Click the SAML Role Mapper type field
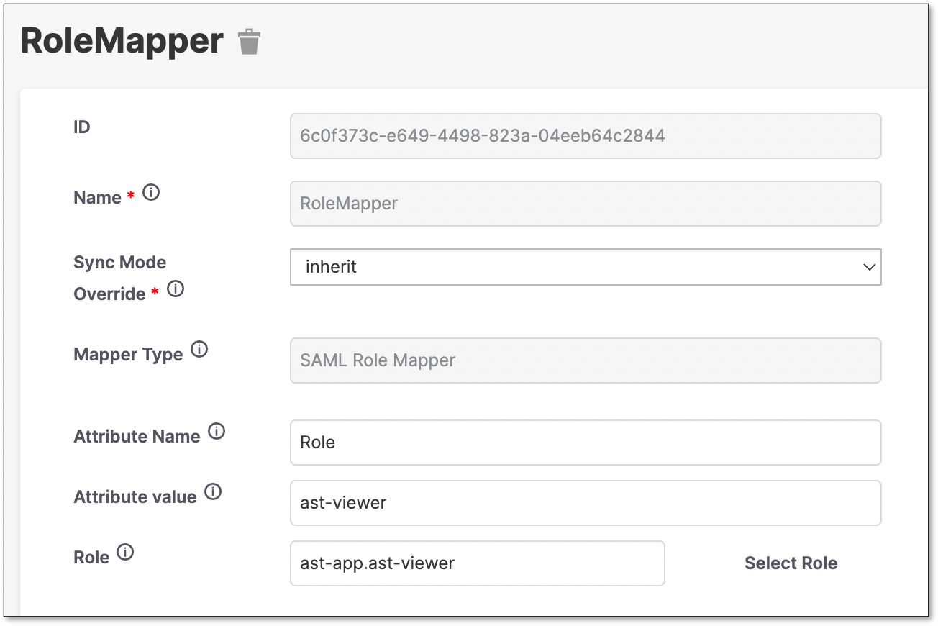 click(x=586, y=360)
